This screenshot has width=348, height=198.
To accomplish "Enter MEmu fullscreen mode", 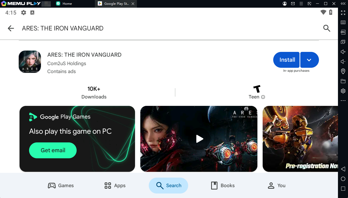I will [343, 12].
